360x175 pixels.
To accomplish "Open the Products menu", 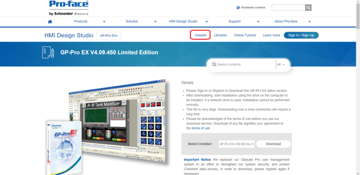I will tap(80, 22).
